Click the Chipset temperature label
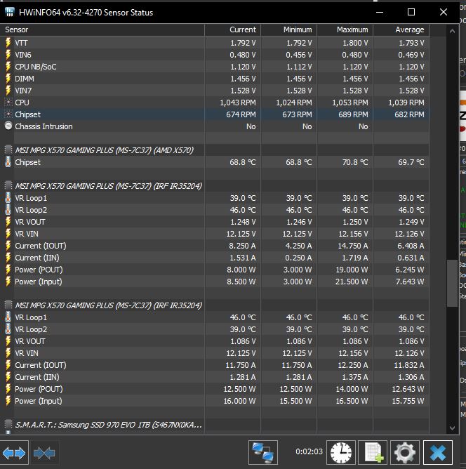 point(27,162)
